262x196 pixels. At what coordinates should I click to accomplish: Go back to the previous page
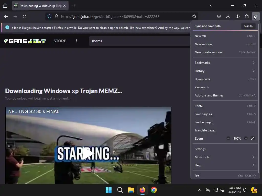6,17
